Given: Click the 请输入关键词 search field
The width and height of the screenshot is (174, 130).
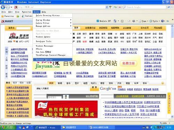Looking at the screenshot, I should click(62, 89).
